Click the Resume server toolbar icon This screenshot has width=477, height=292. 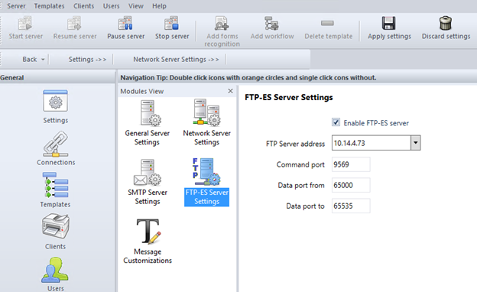point(75,23)
